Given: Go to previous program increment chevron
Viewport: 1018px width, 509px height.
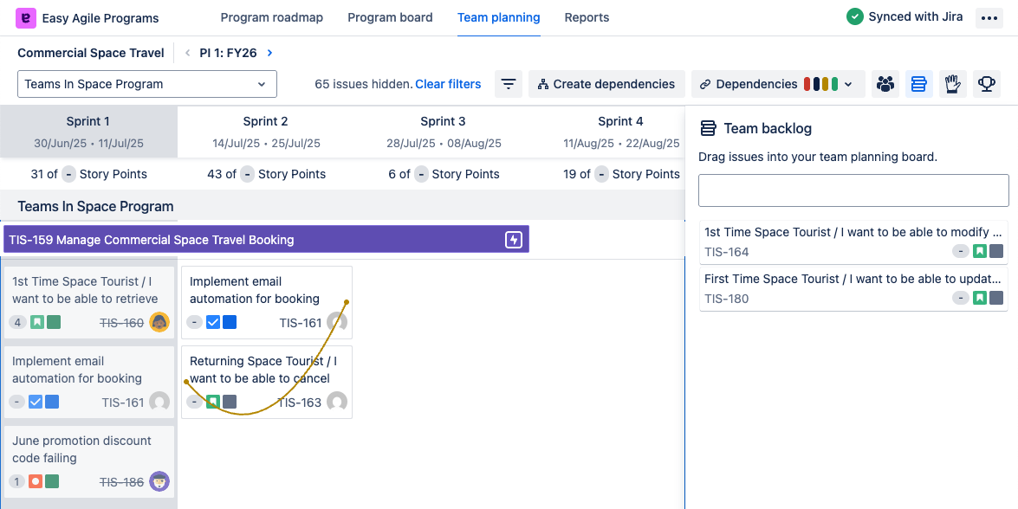Looking at the screenshot, I should [x=188, y=53].
